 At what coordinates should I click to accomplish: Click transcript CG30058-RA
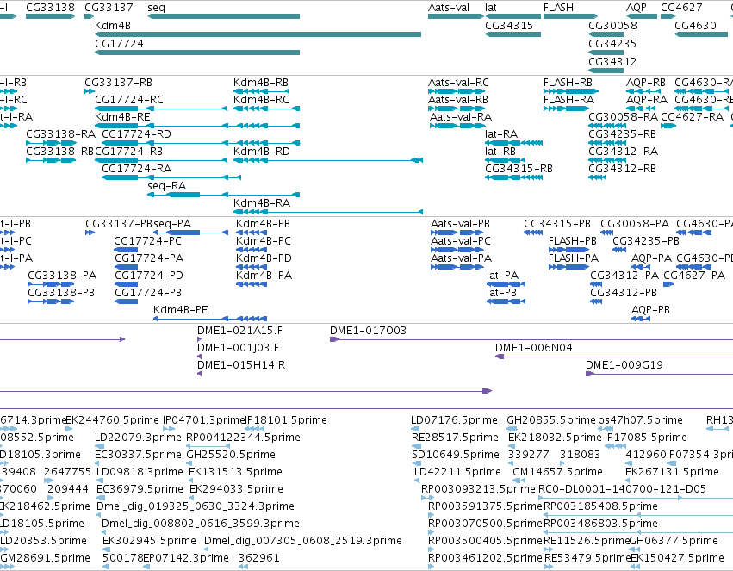tap(623, 117)
